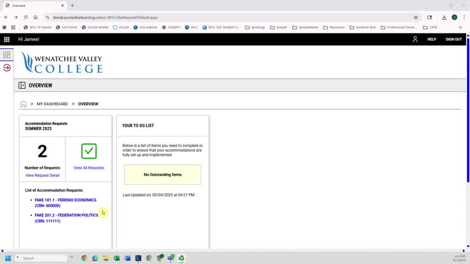
Task: Open Microsoft Edge from taskbar
Action: click(95, 258)
